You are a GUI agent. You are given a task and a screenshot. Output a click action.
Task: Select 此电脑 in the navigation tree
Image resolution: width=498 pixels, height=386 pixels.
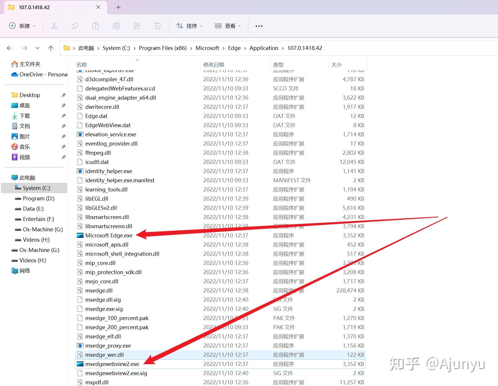pos(23,178)
